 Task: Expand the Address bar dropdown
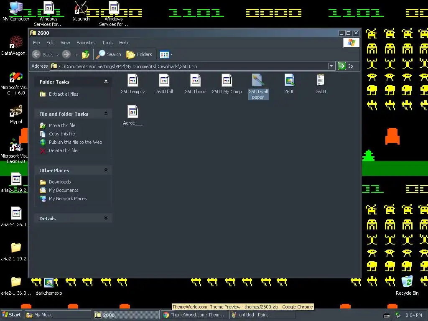point(331,66)
